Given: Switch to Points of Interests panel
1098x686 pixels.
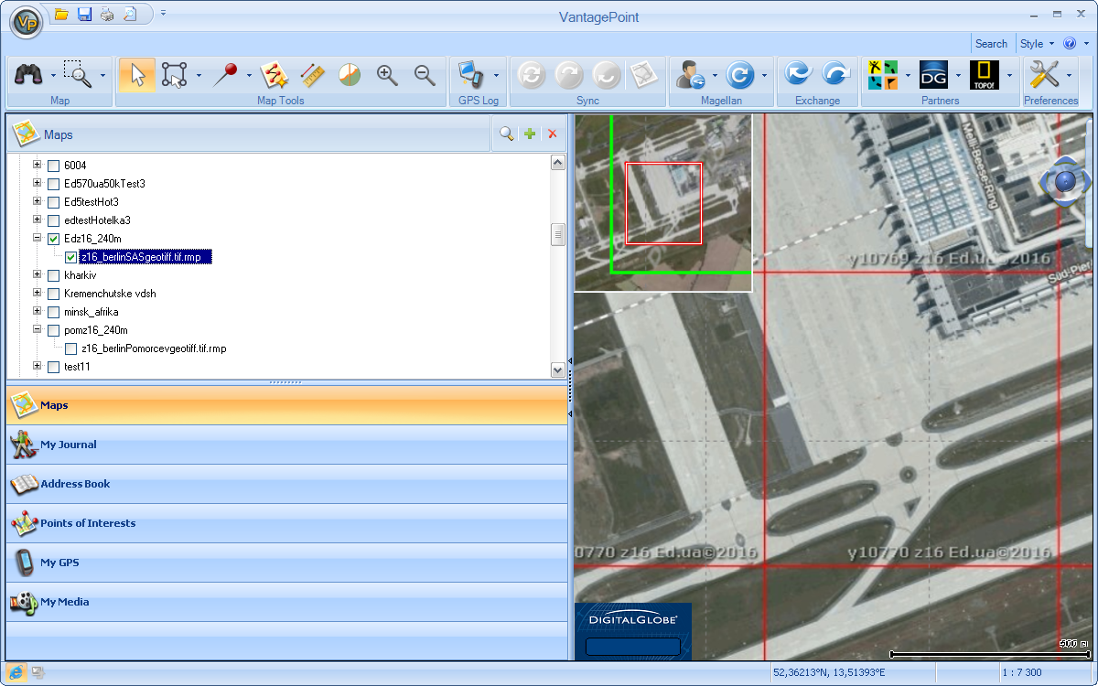Looking at the screenshot, I should coord(87,523).
